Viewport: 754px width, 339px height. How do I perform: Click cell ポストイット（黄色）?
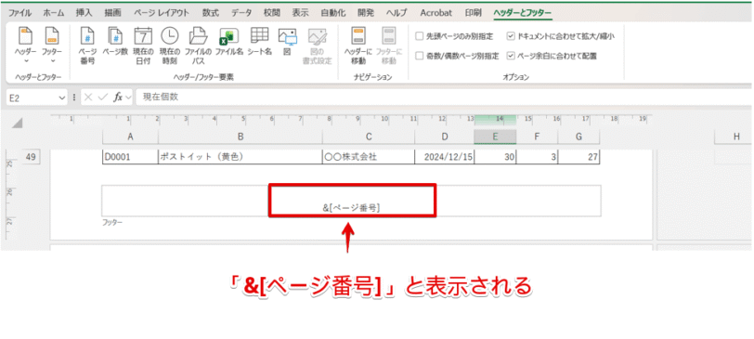[240, 157]
